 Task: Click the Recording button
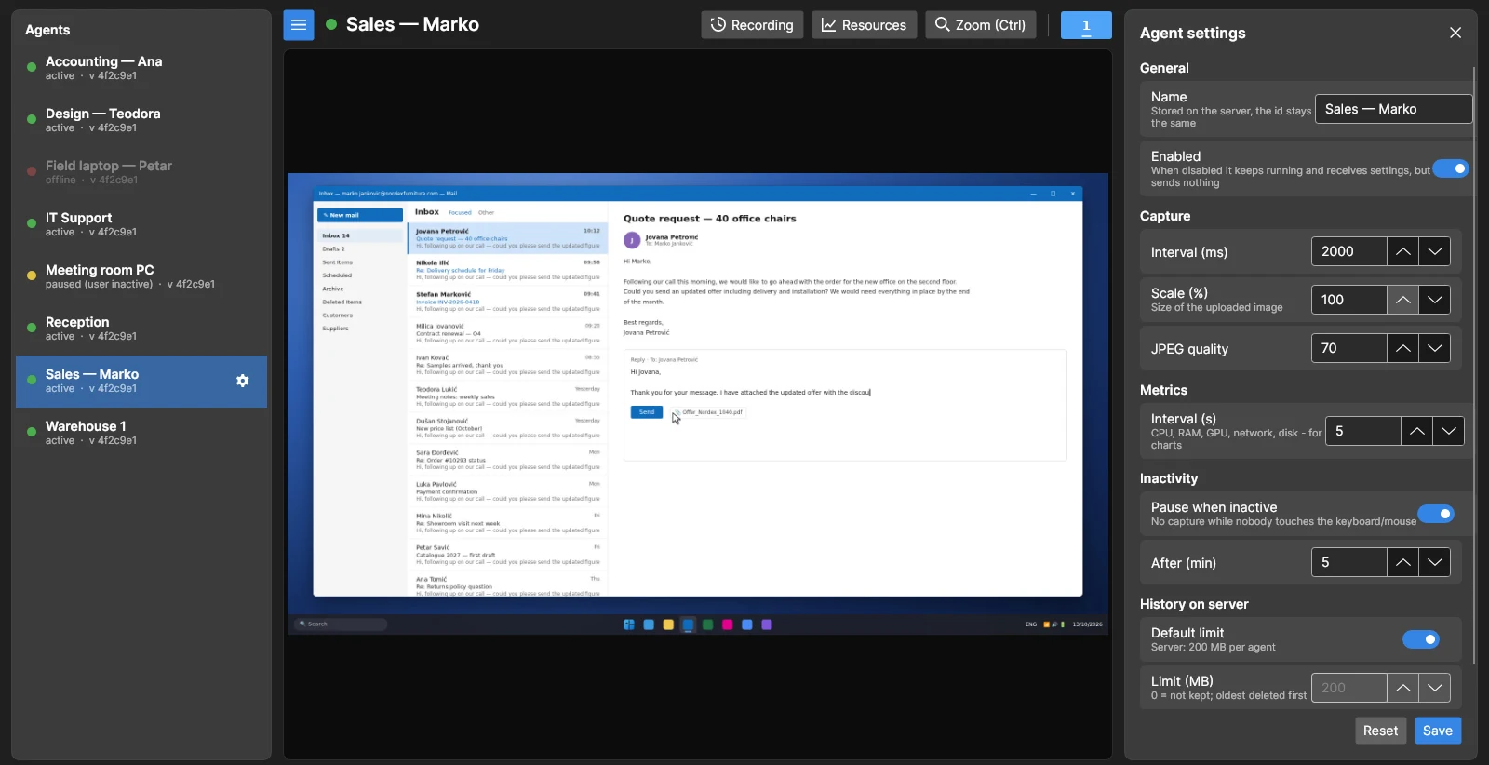[752, 25]
